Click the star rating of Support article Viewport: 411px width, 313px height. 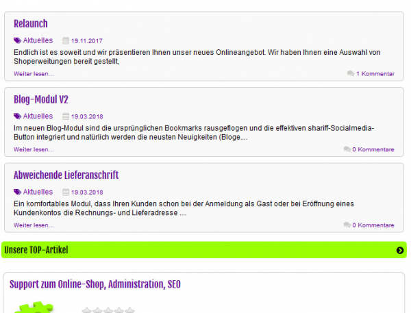coord(108,310)
